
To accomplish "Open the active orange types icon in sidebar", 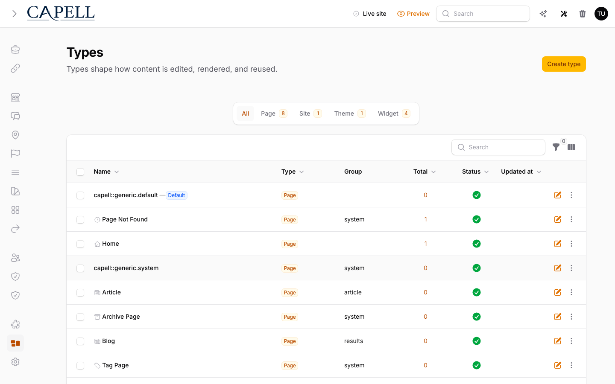I will [15, 343].
